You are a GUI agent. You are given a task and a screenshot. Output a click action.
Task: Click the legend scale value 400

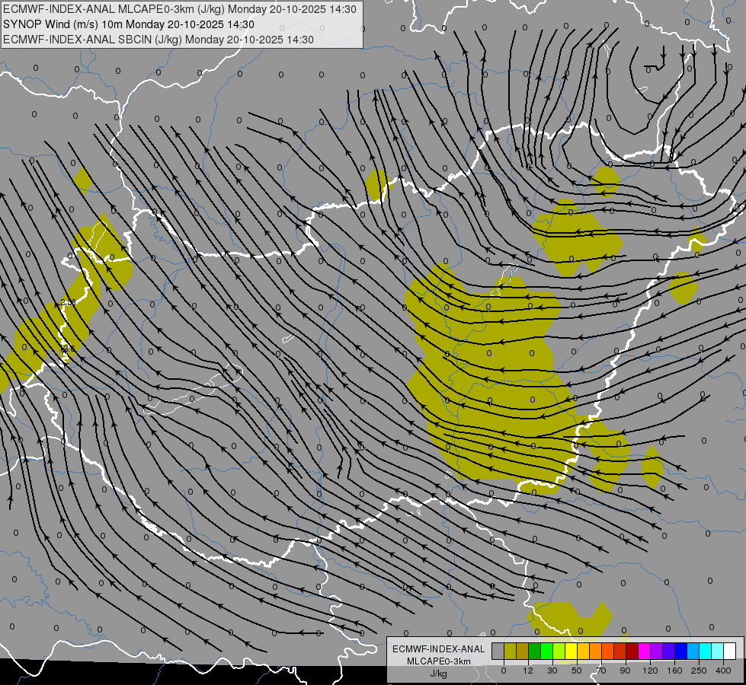tap(723, 671)
